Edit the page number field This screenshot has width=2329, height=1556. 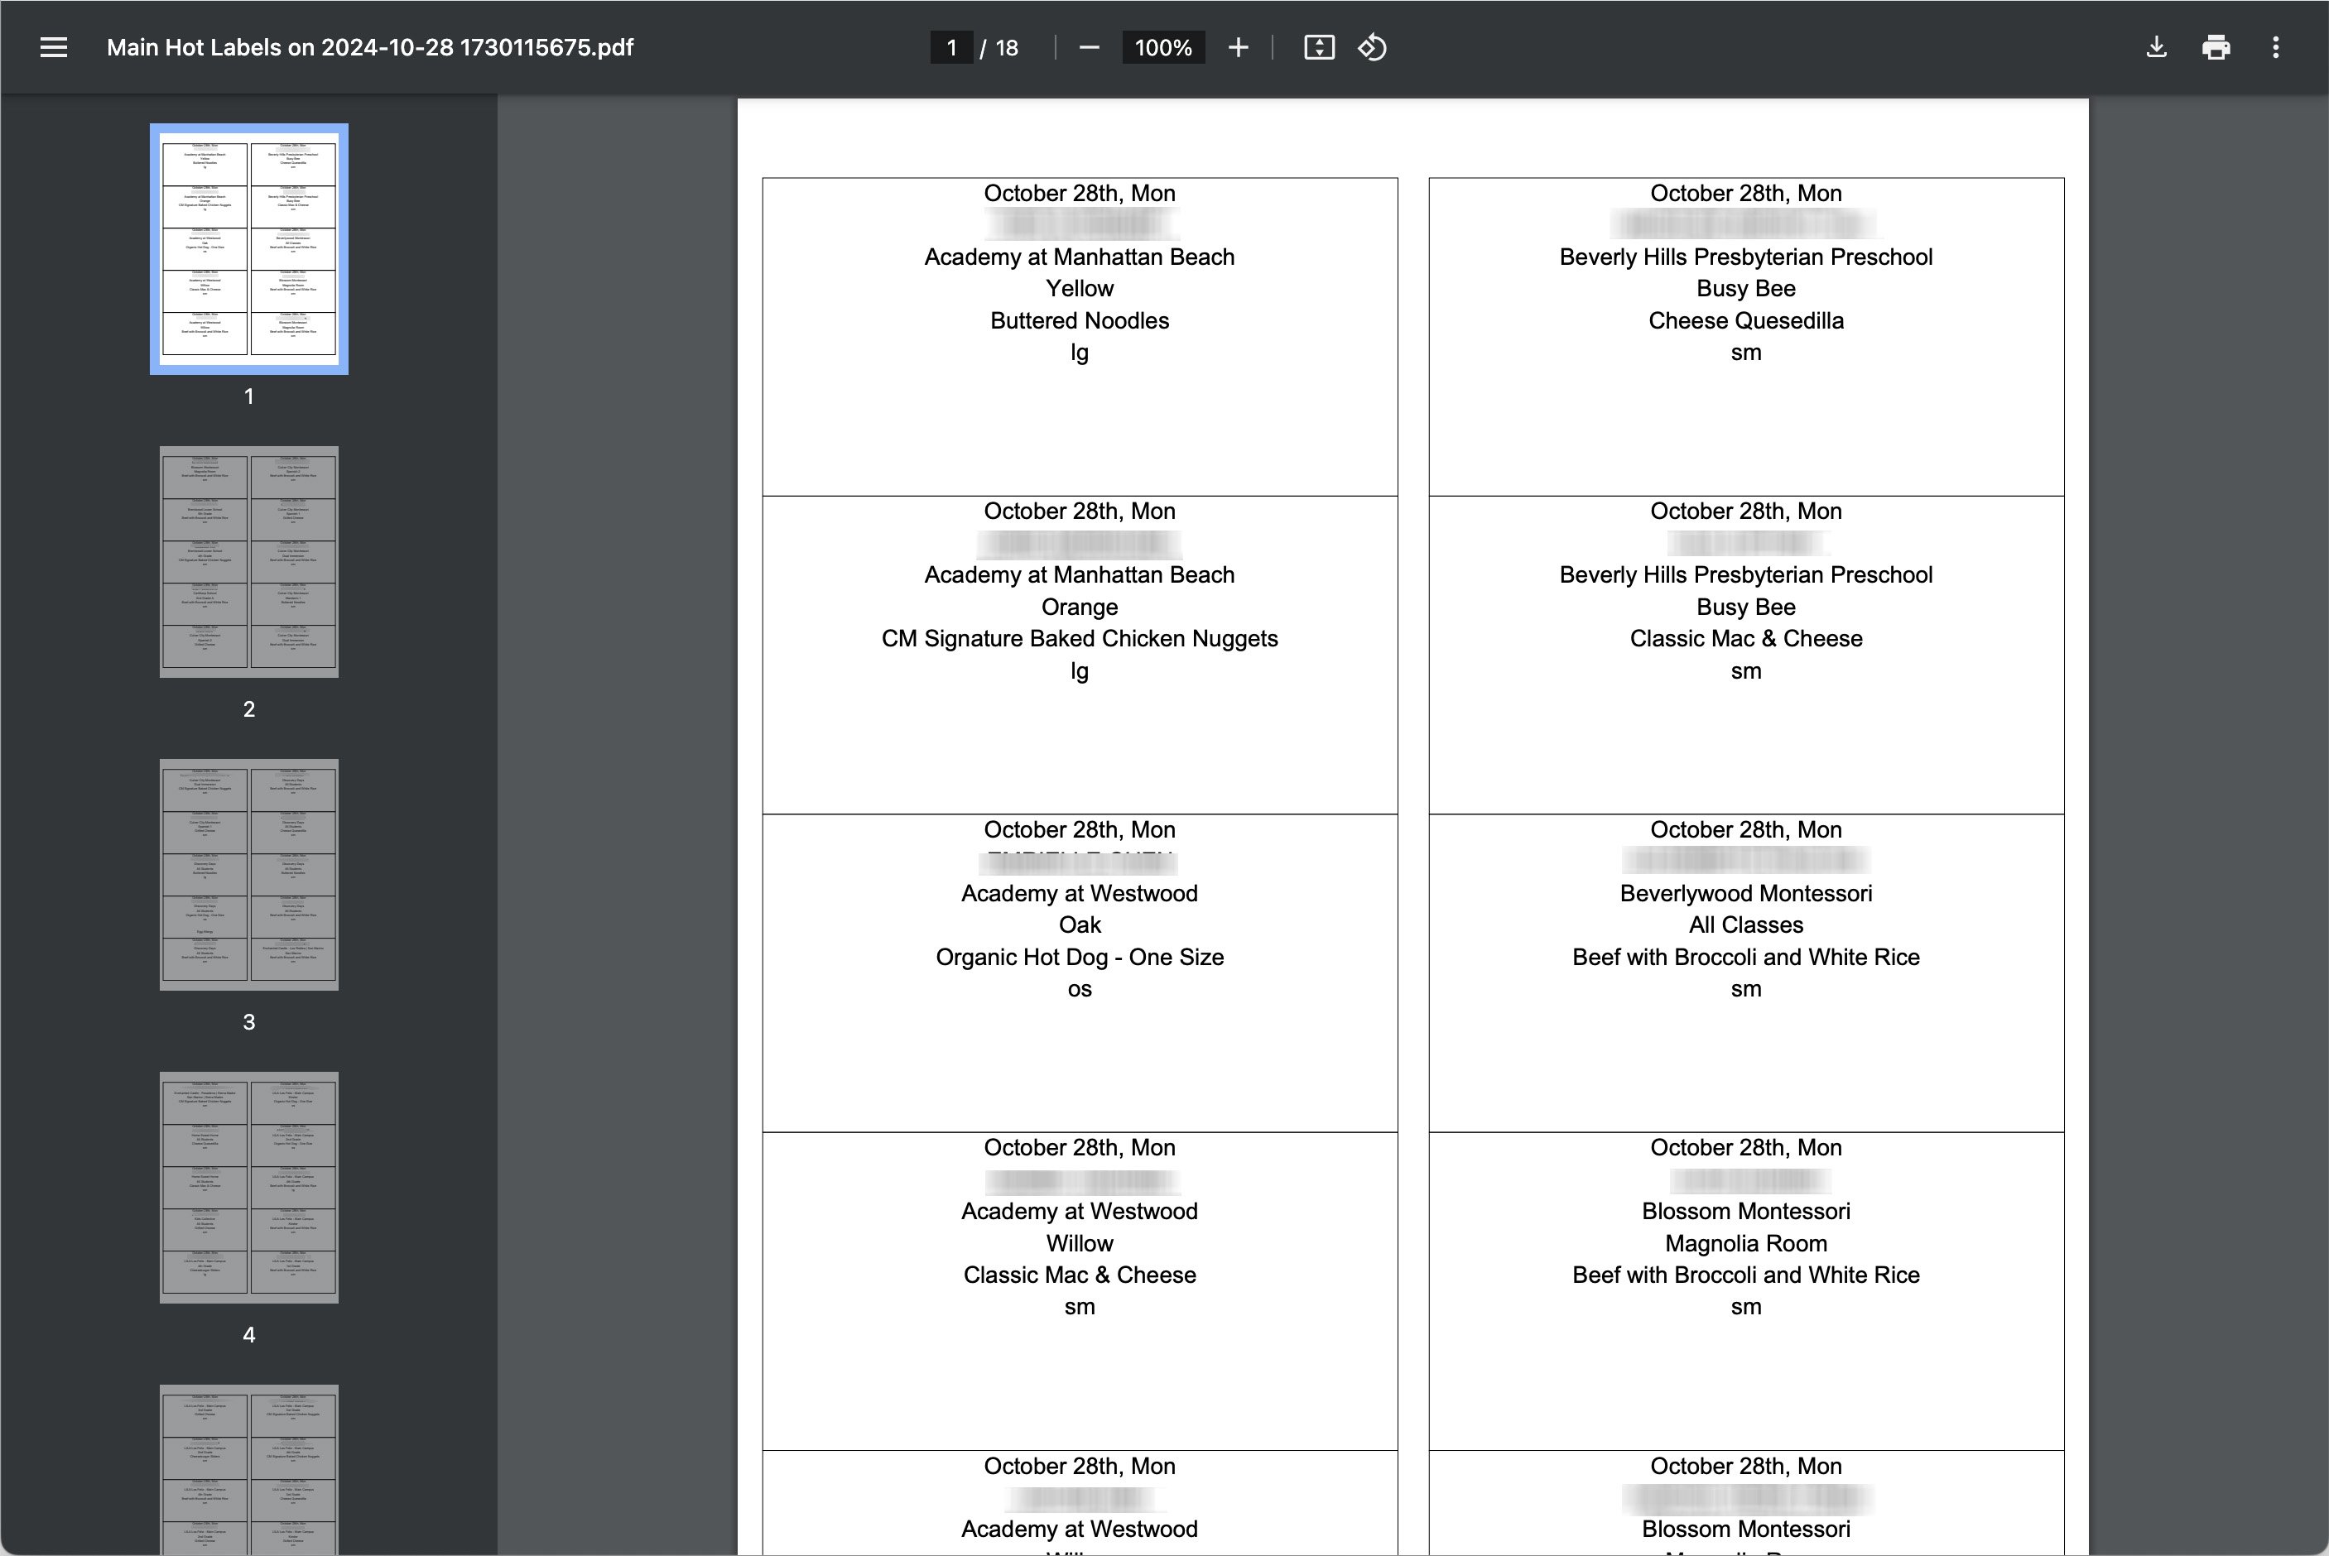(951, 48)
